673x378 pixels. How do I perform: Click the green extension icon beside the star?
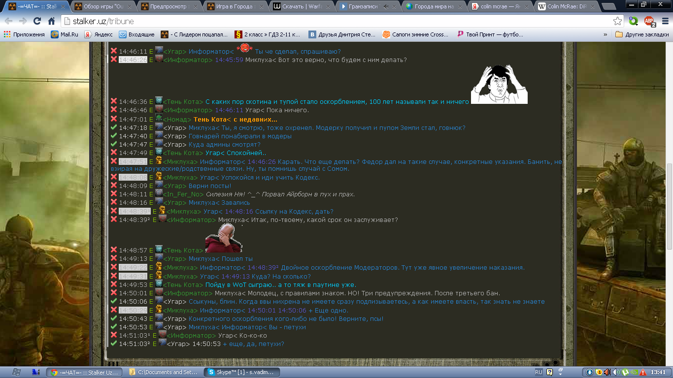[x=634, y=21]
